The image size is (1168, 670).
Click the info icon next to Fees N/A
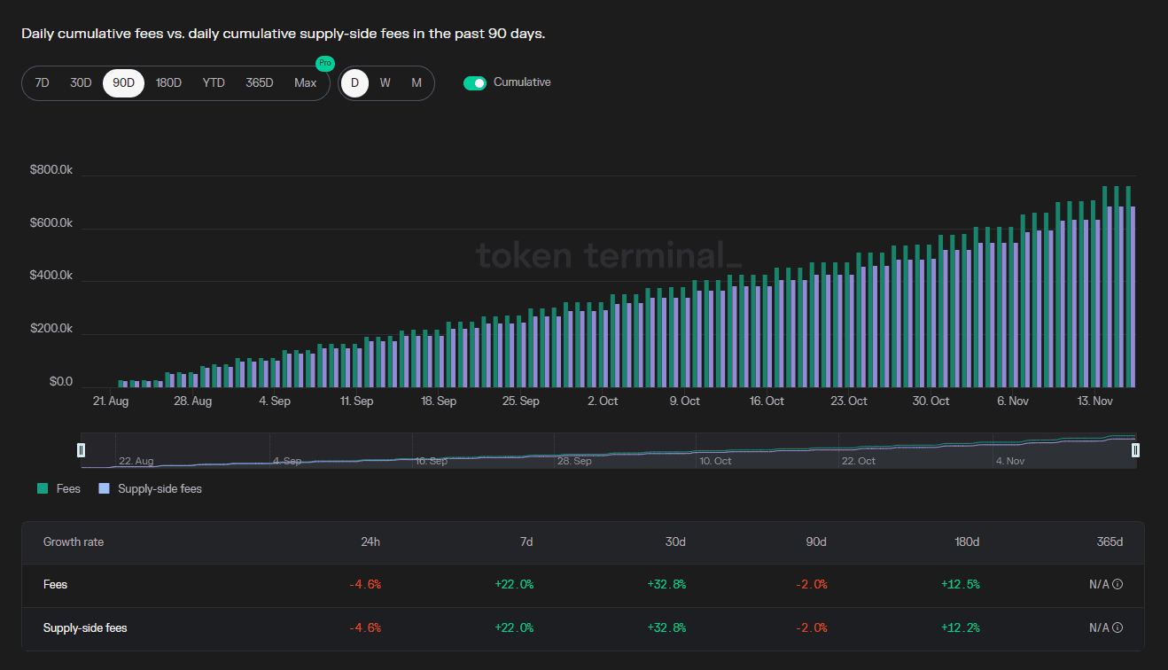point(1117,585)
